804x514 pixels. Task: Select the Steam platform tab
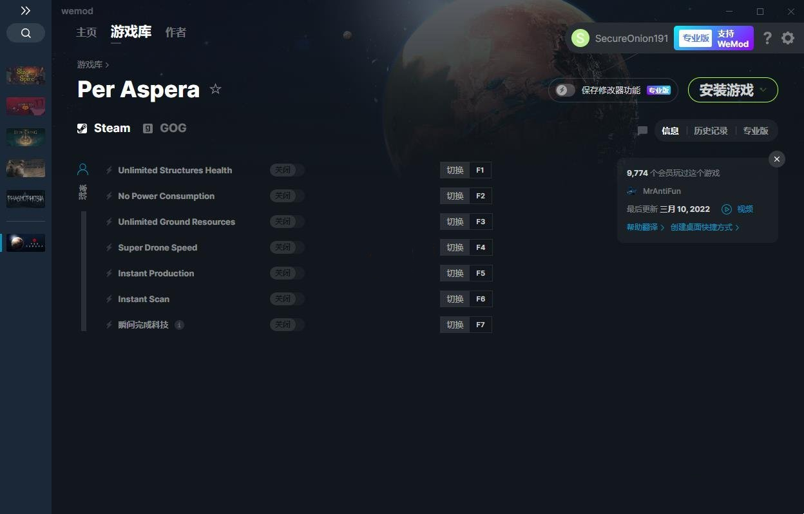click(x=104, y=128)
